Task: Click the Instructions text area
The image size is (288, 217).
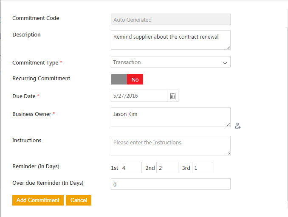Action: click(x=170, y=146)
